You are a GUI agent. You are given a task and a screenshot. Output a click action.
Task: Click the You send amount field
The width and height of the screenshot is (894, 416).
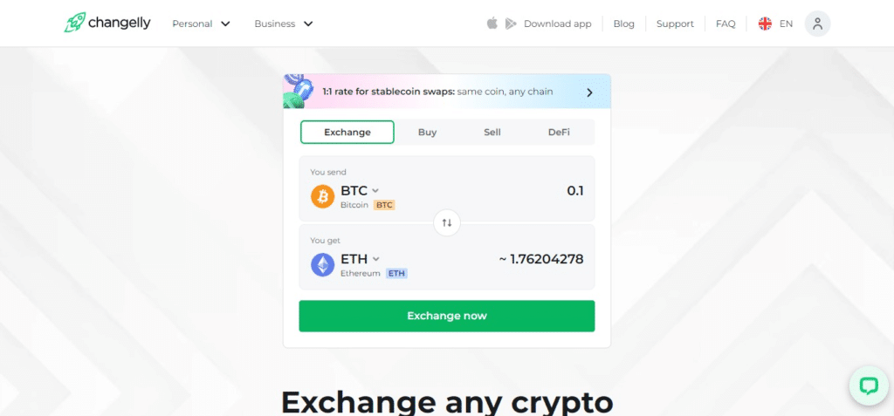click(524, 191)
